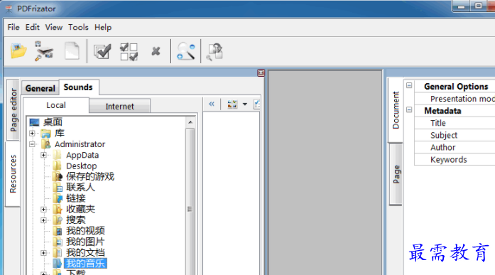
Task: Expand the 搜索 folder node
Action: coord(43,220)
